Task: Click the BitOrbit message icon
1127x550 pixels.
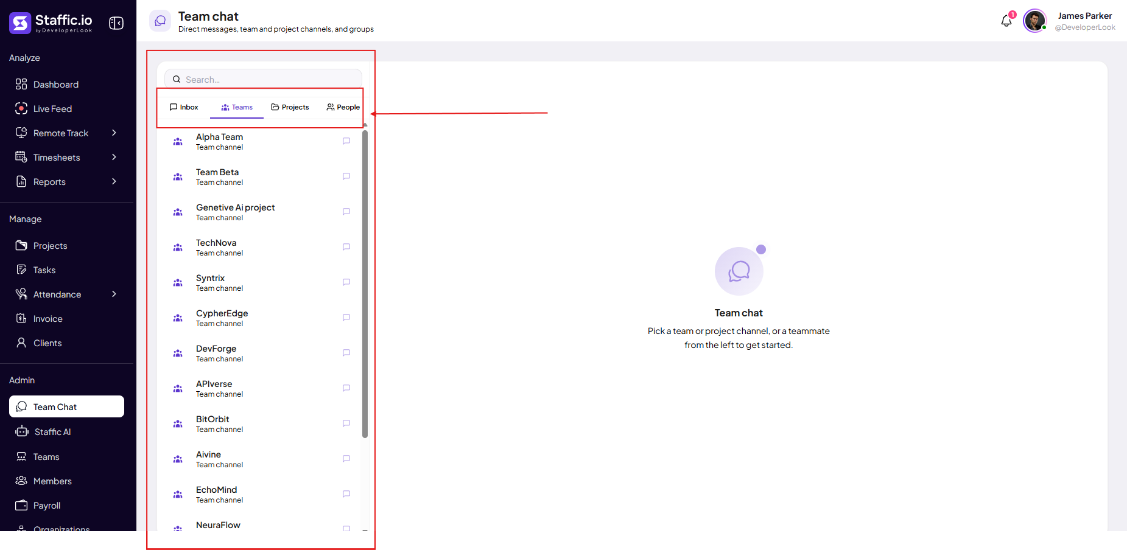Action: pos(346,423)
